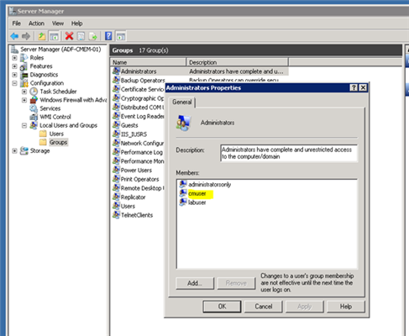Select the Event Log Readers group row
The width and height of the screenshot is (409, 336).
pyautogui.click(x=138, y=116)
